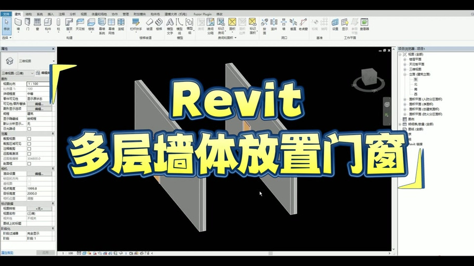Toggle the 裁剪区域可见 checkbox
This screenshot has width=474, height=266.
(x=29, y=144)
